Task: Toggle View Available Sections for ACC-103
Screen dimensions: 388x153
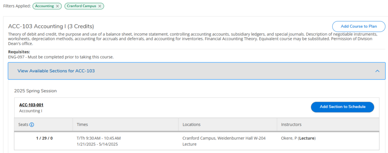Action: 56,71
